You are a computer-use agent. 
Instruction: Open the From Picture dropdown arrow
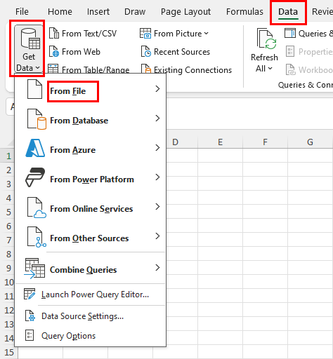(x=206, y=34)
